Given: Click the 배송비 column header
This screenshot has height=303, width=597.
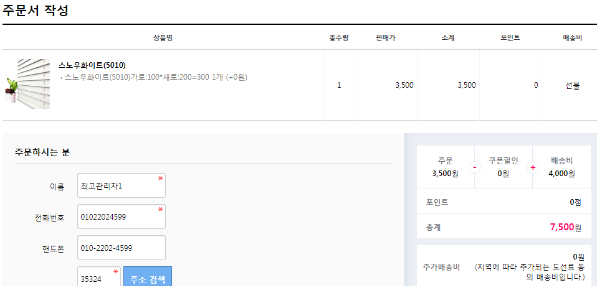Looking at the screenshot, I should coord(572,38).
